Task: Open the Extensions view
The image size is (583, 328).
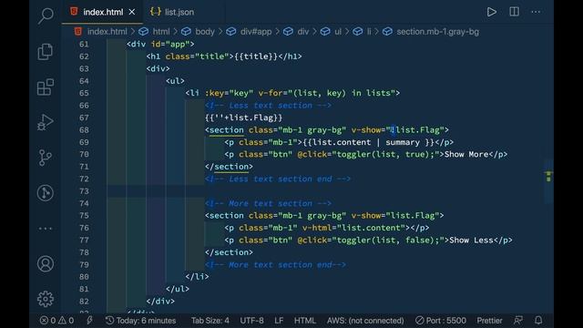Action: pos(46,87)
